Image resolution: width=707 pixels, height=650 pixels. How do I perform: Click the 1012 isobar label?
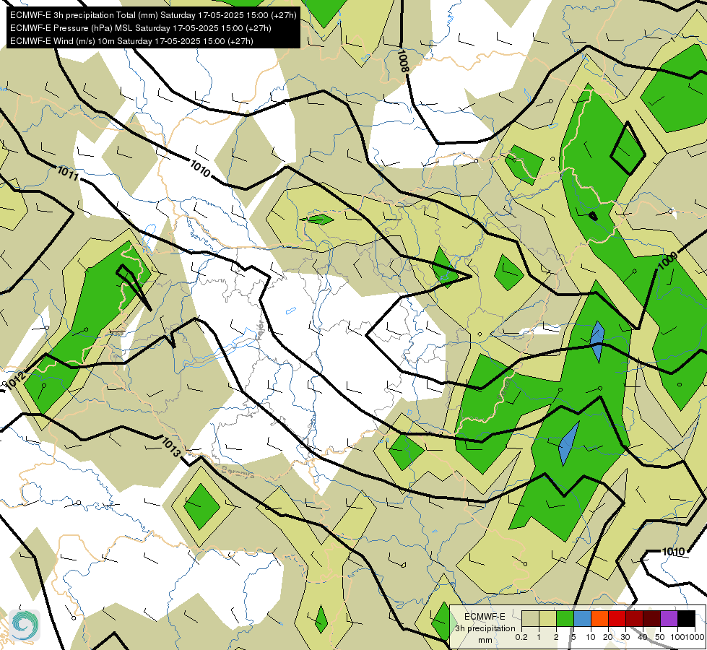(17, 381)
